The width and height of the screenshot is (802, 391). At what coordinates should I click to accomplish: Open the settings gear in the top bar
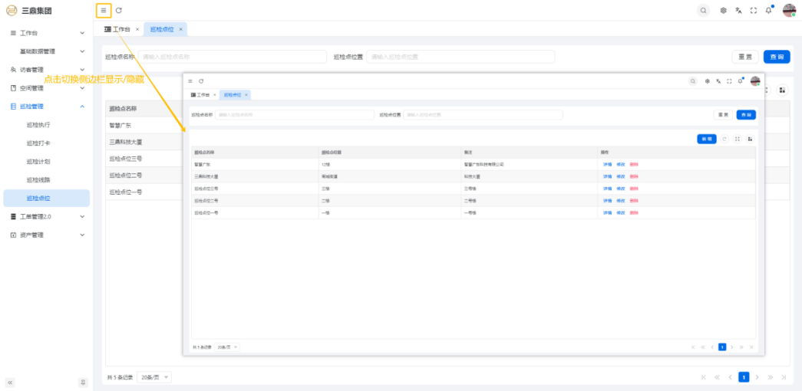click(723, 10)
